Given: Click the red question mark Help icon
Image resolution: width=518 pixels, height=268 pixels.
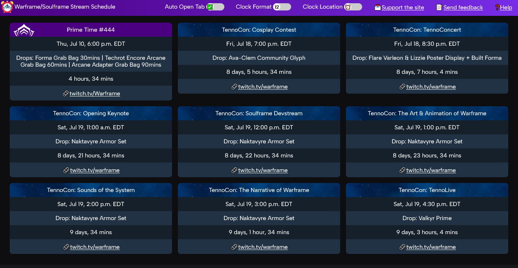Looking at the screenshot, I should (497, 7).
